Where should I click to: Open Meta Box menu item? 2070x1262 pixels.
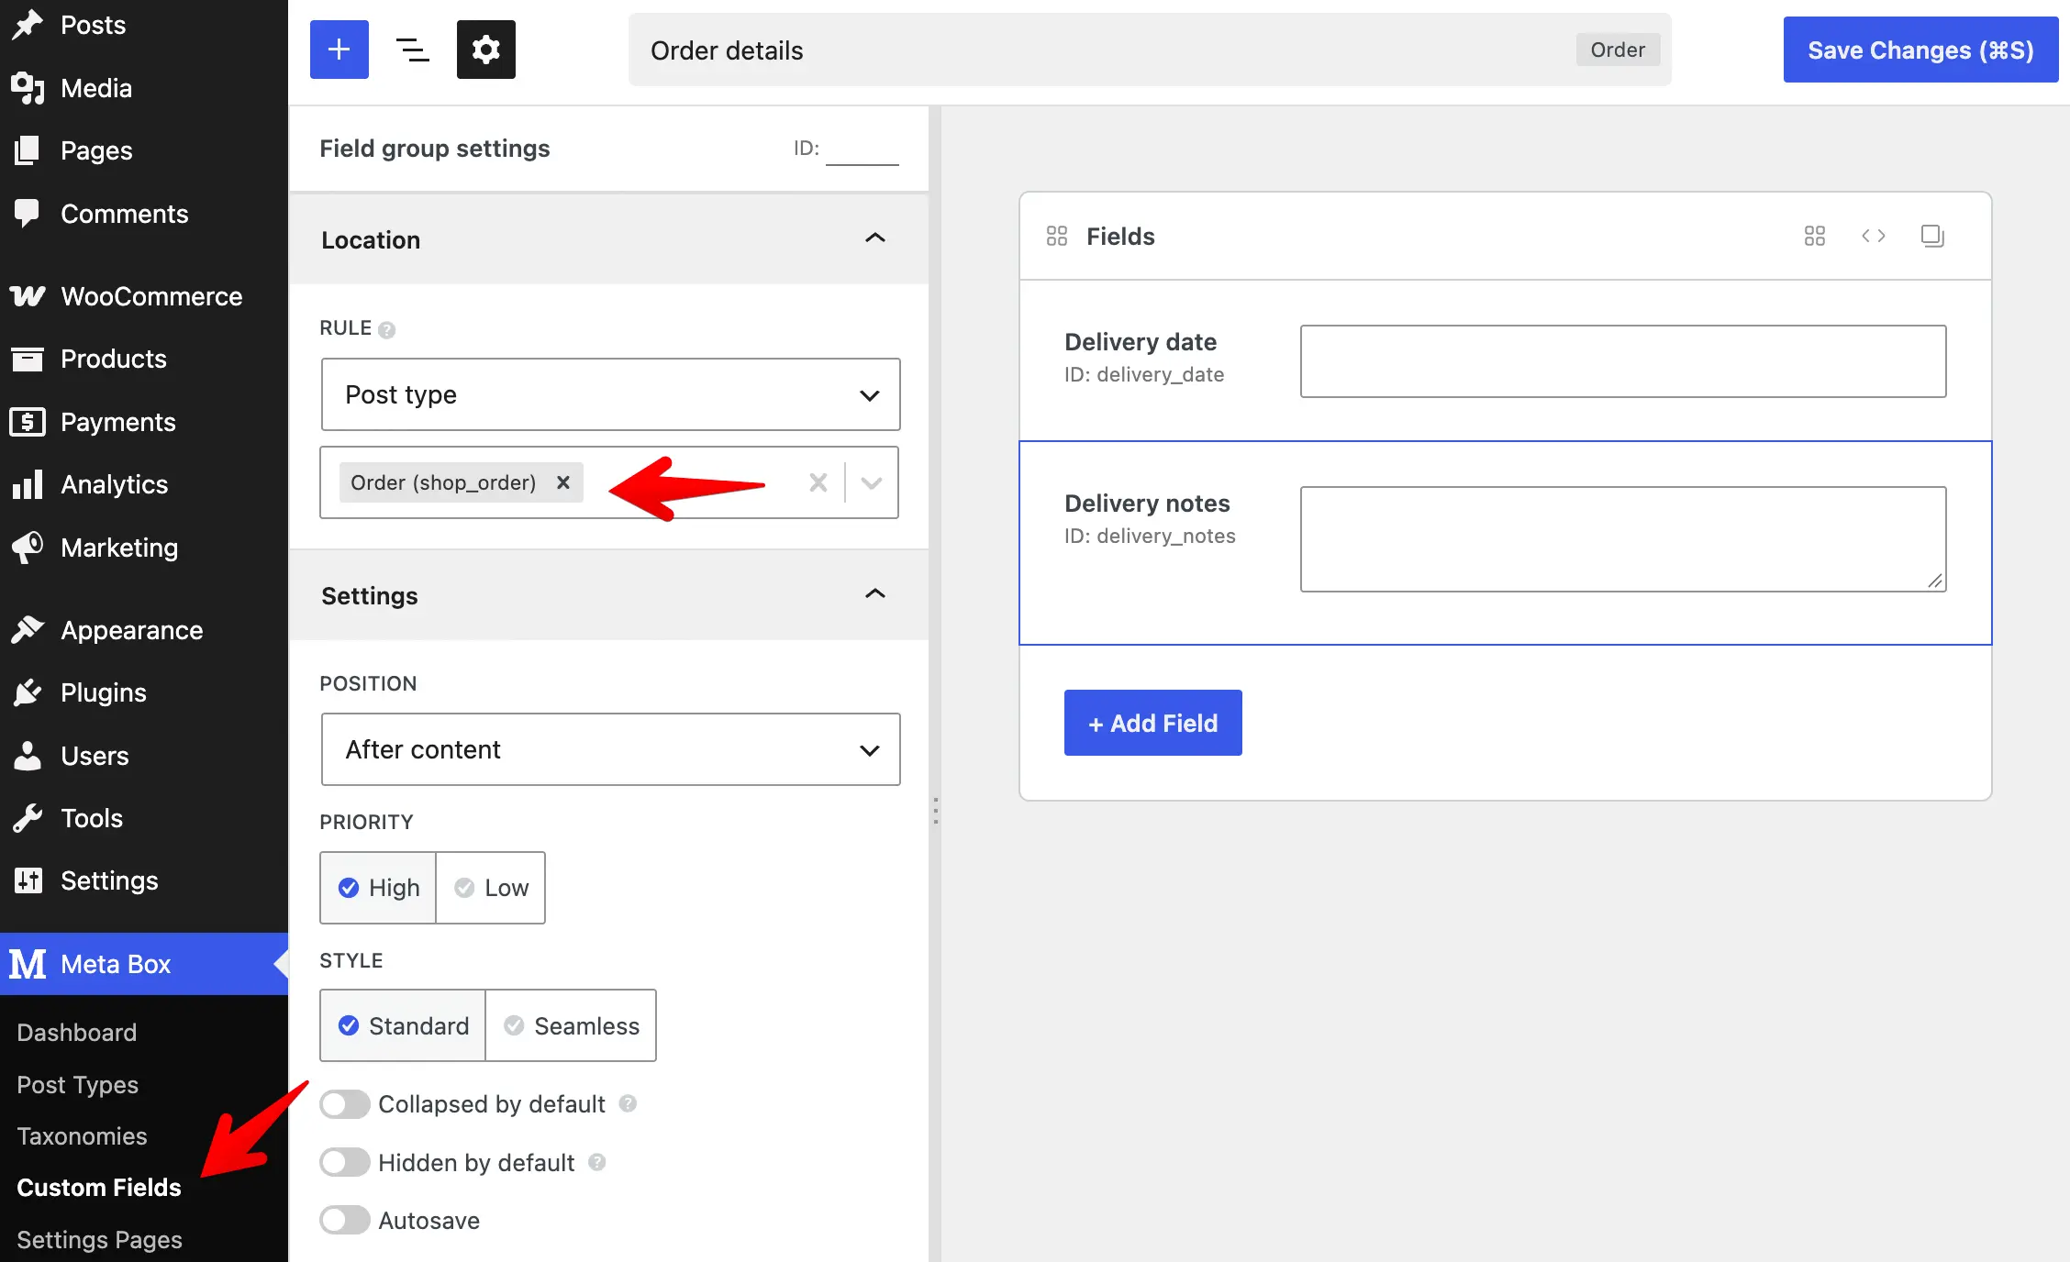pos(144,964)
